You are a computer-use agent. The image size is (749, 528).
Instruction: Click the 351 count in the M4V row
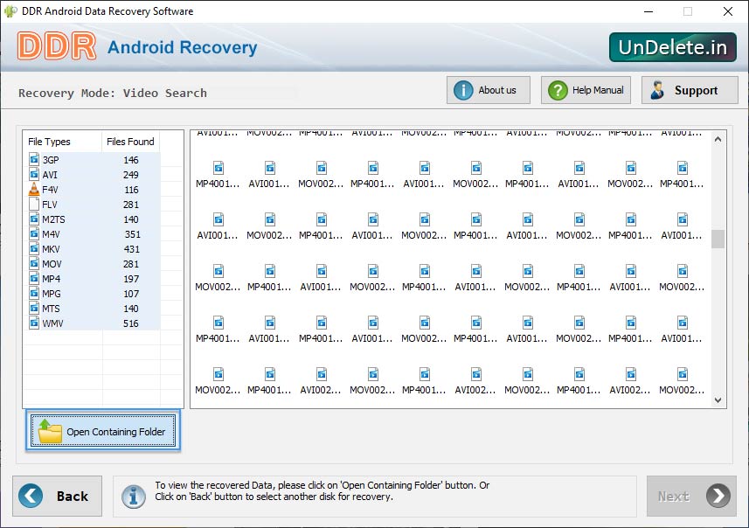tap(132, 234)
